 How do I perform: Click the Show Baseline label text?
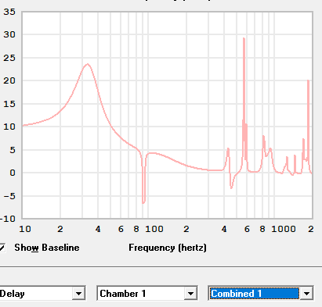pyautogui.click(x=47, y=248)
